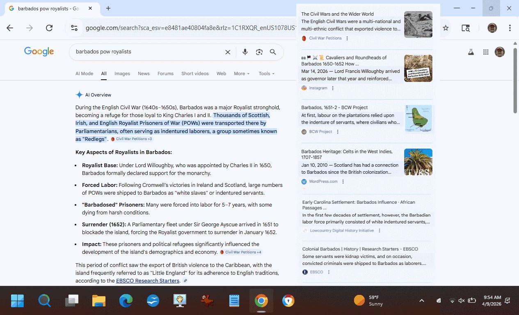
Task: Clear the search box text
Action: point(228,52)
